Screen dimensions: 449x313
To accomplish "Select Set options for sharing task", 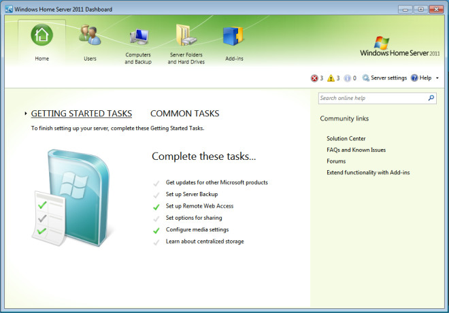I will tap(194, 218).
